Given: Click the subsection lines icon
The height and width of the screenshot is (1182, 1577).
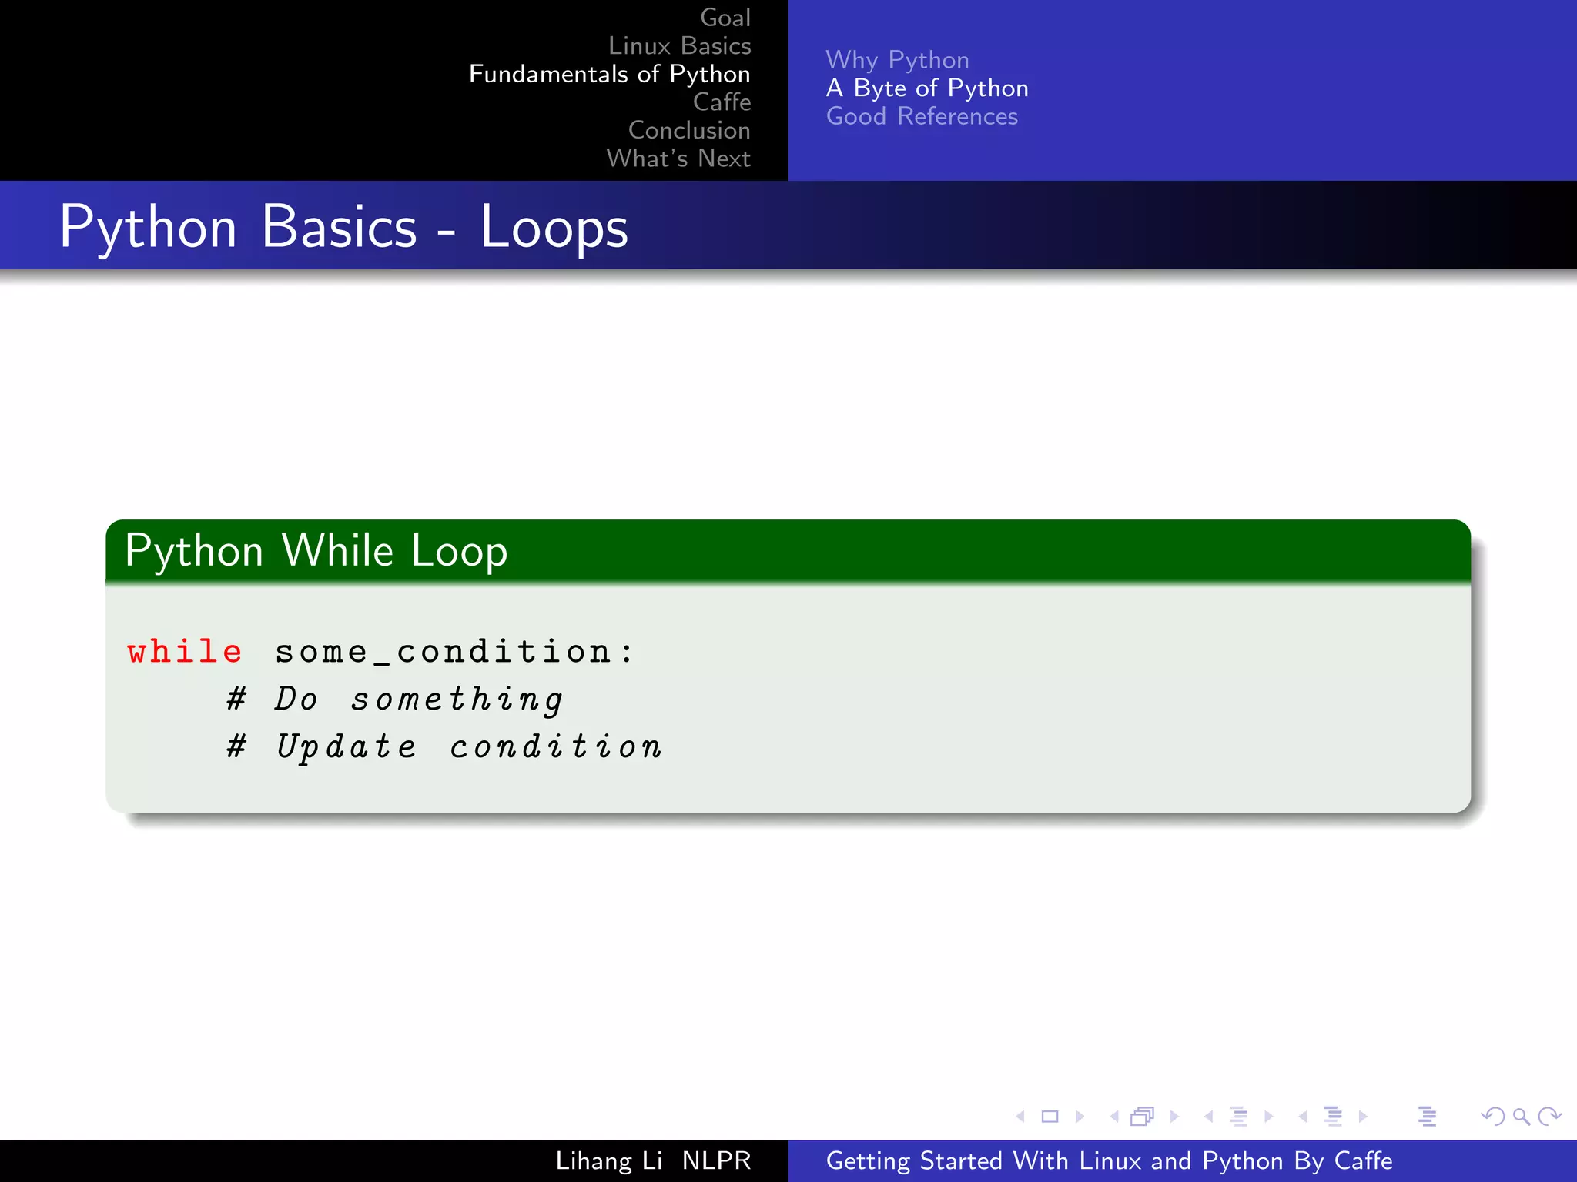Looking at the screenshot, I should 1239,1116.
